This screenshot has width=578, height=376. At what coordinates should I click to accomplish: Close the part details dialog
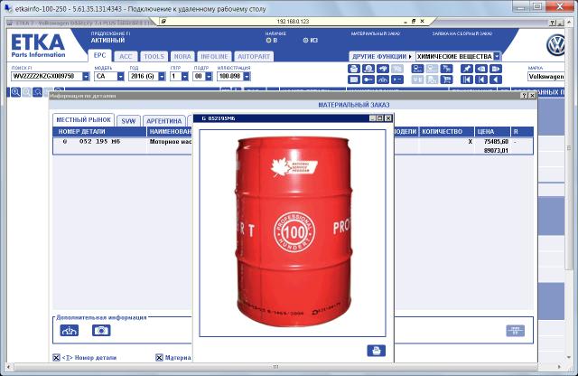pyautogui.click(x=532, y=96)
